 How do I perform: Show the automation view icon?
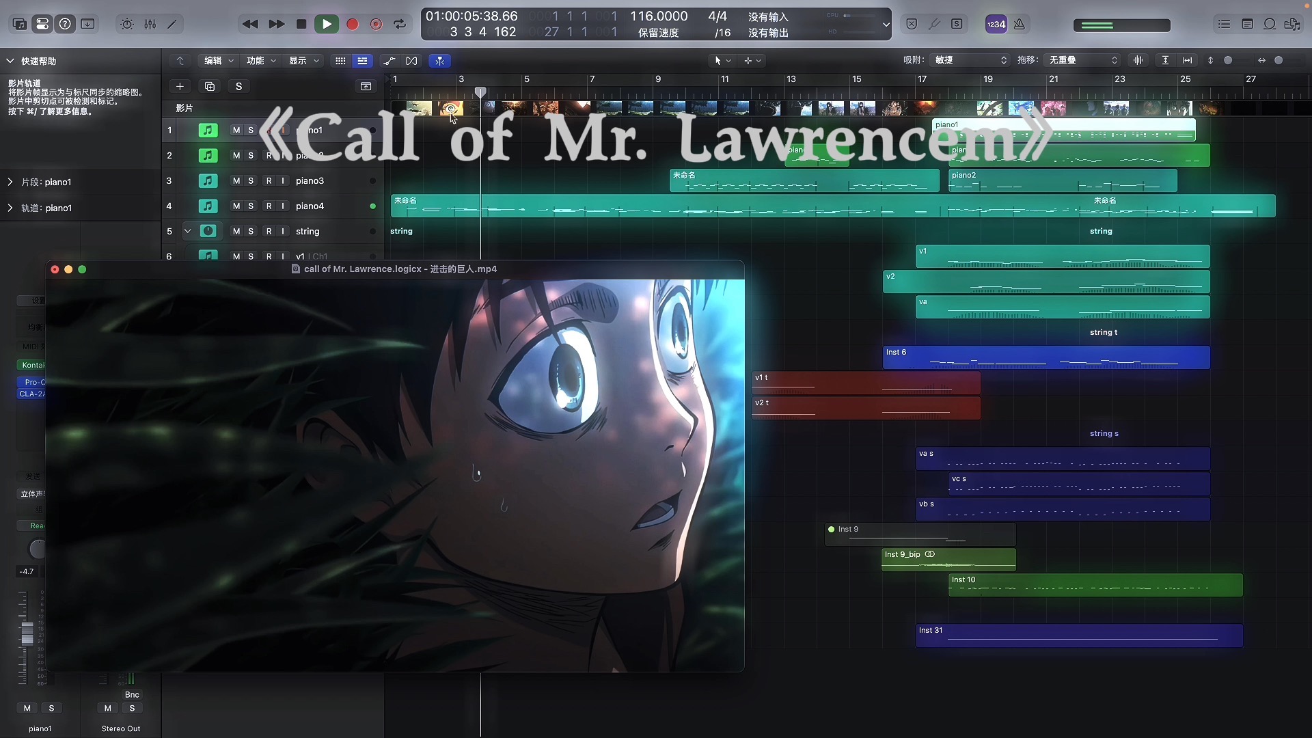pos(389,61)
